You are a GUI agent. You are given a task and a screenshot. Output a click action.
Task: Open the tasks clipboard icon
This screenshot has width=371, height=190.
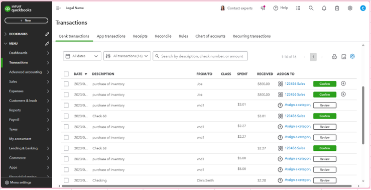pyautogui.click(x=337, y=8)
